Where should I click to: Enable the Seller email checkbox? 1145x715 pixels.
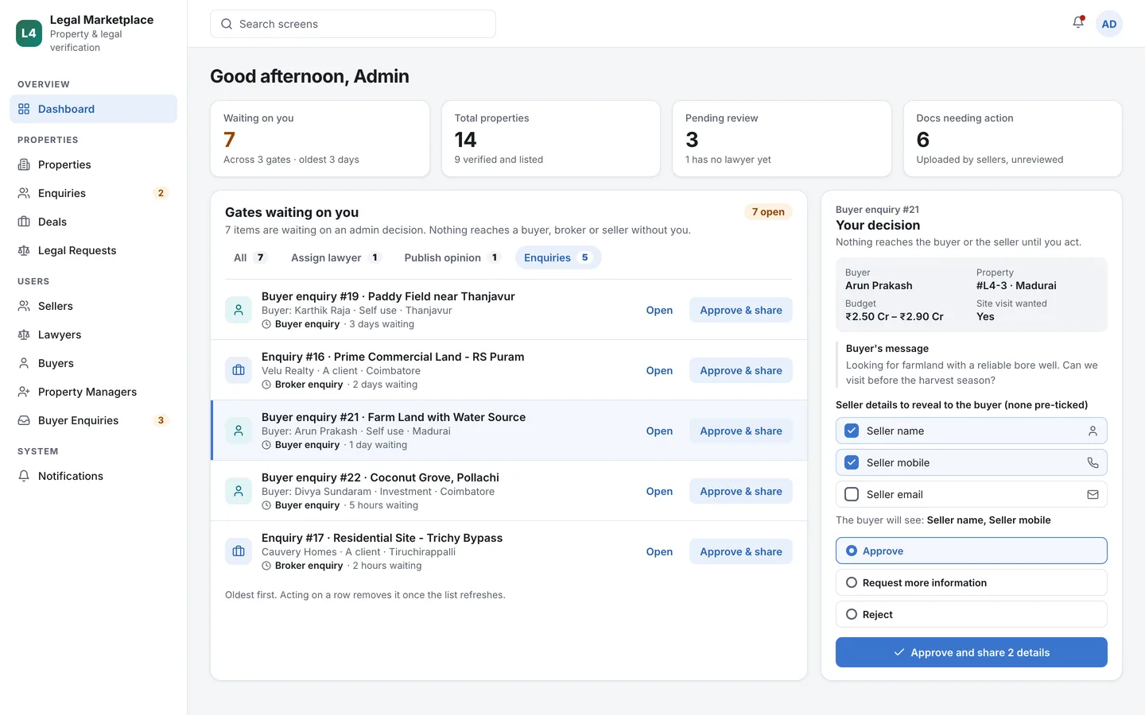tap(852, 494)
